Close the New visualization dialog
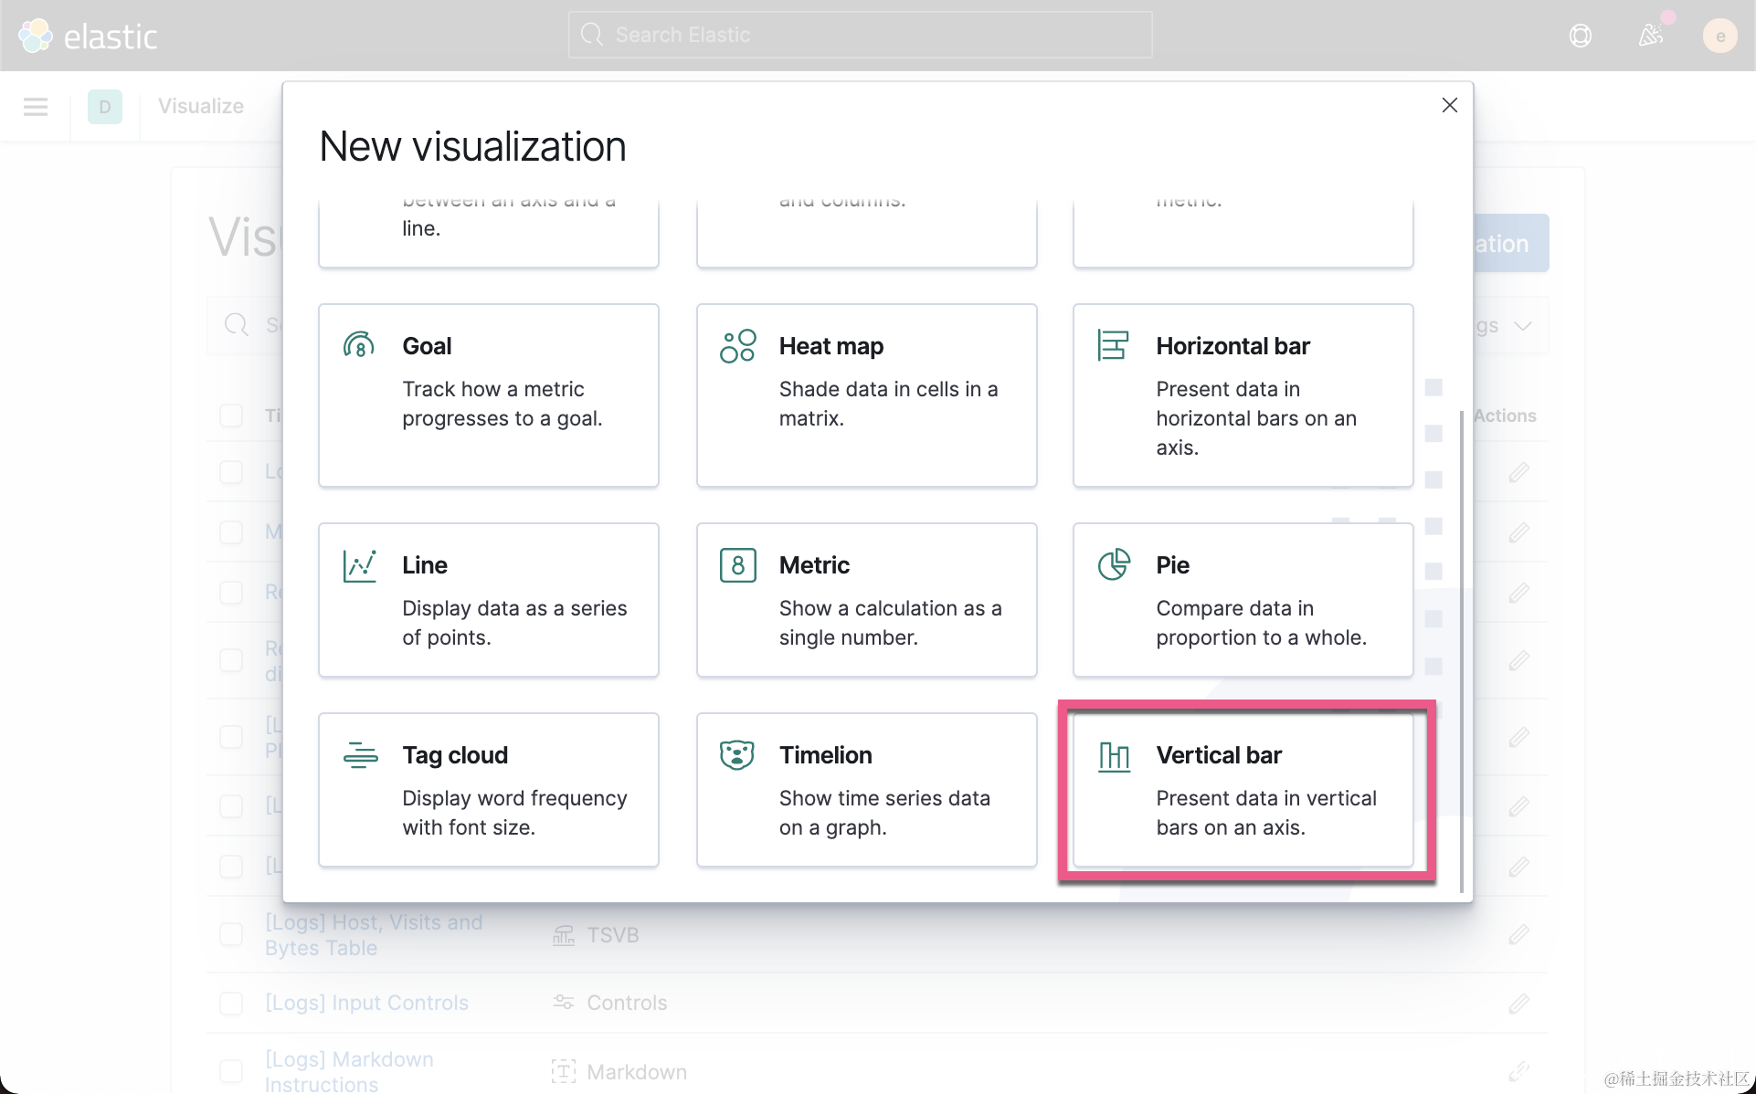 1449,105
